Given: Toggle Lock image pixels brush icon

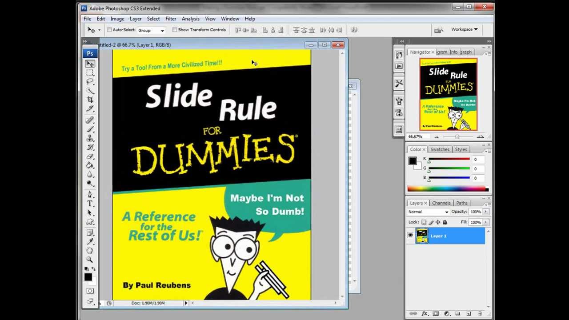Looking at the screenshot, I should click(x=431, y=222).
